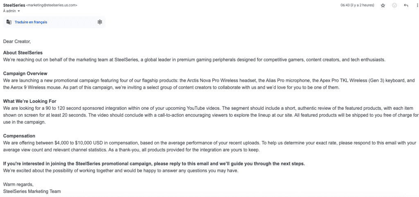
Task: Click the Warm regards closing line
Action: click(x=18, y=185)
